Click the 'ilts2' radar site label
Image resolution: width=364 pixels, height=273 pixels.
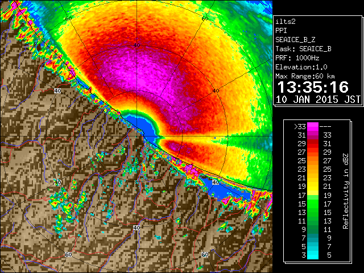286,22
